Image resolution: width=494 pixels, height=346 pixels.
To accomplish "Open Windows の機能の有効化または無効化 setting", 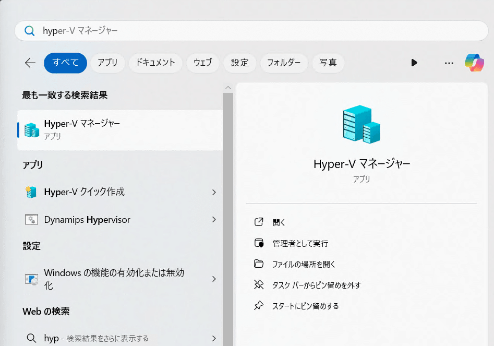I will pos(120,279).
